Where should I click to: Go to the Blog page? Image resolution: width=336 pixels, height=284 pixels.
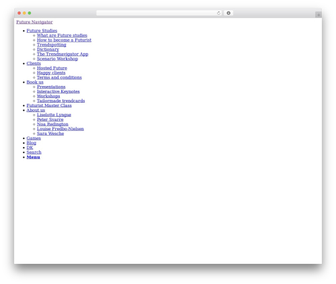32,143
